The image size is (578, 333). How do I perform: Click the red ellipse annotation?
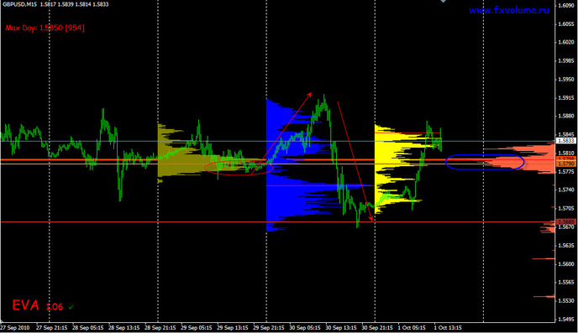point(239,168)
